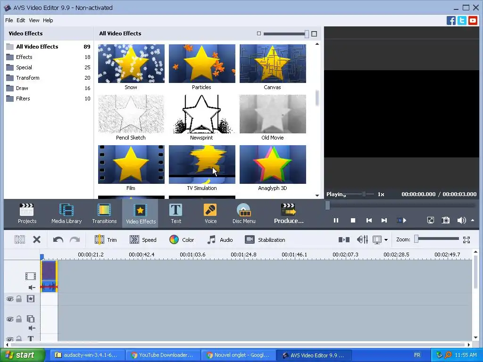
Task: Select the Video Effects section
Action: pos(141,214)
